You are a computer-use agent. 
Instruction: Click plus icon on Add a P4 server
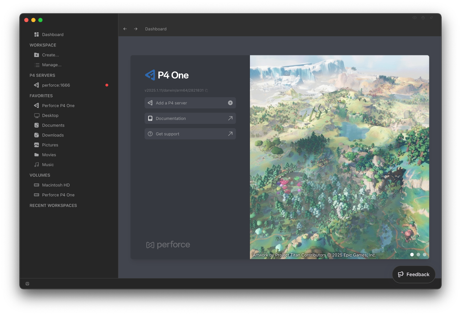(x=230, y=103)
